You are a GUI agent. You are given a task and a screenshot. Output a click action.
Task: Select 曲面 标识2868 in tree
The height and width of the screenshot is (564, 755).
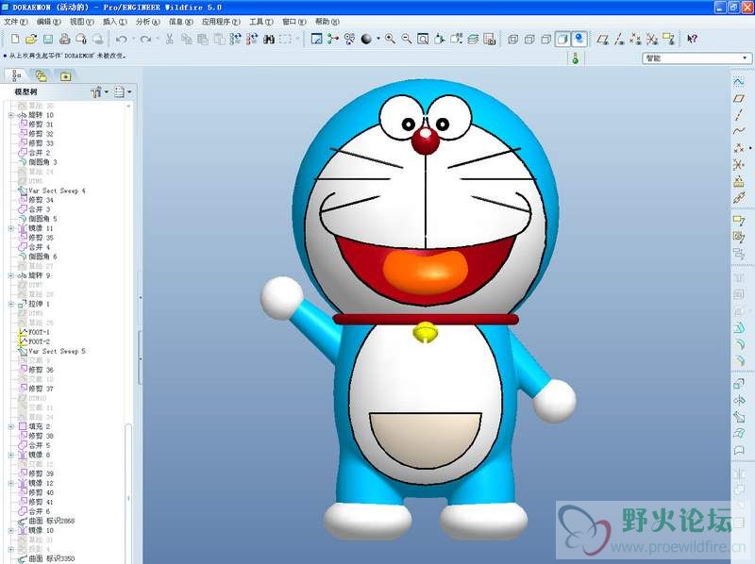coord(46,522)
